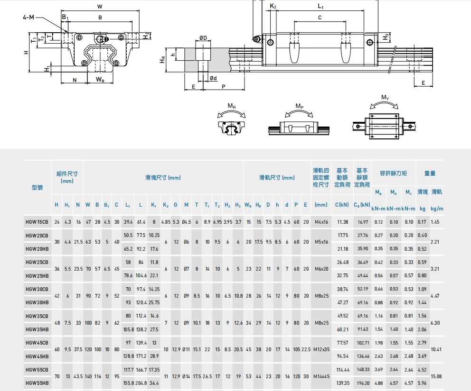Select the HGW15CB model row

click(x=234, y=222)
